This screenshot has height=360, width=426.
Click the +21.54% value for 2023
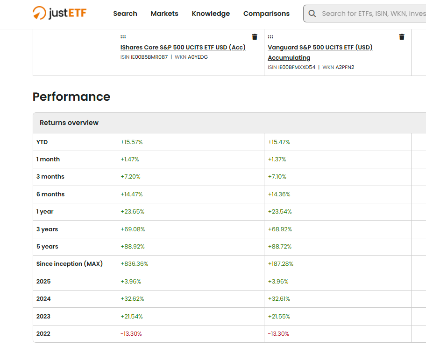click(x=132, y=316)
